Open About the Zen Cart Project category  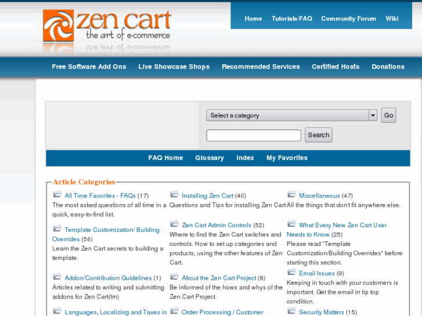pyautogui.click(x=219, y=278)
